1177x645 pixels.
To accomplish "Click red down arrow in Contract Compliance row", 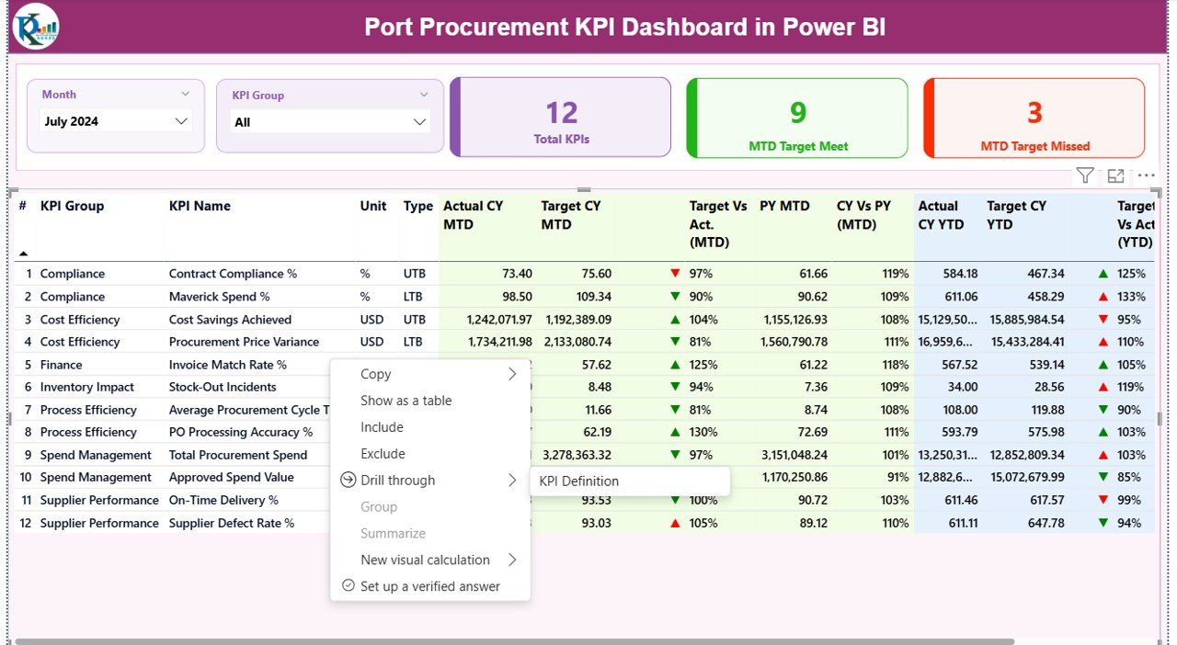I will 676,274.
